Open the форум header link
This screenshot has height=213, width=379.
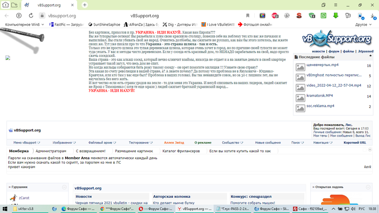pos(333,51)
